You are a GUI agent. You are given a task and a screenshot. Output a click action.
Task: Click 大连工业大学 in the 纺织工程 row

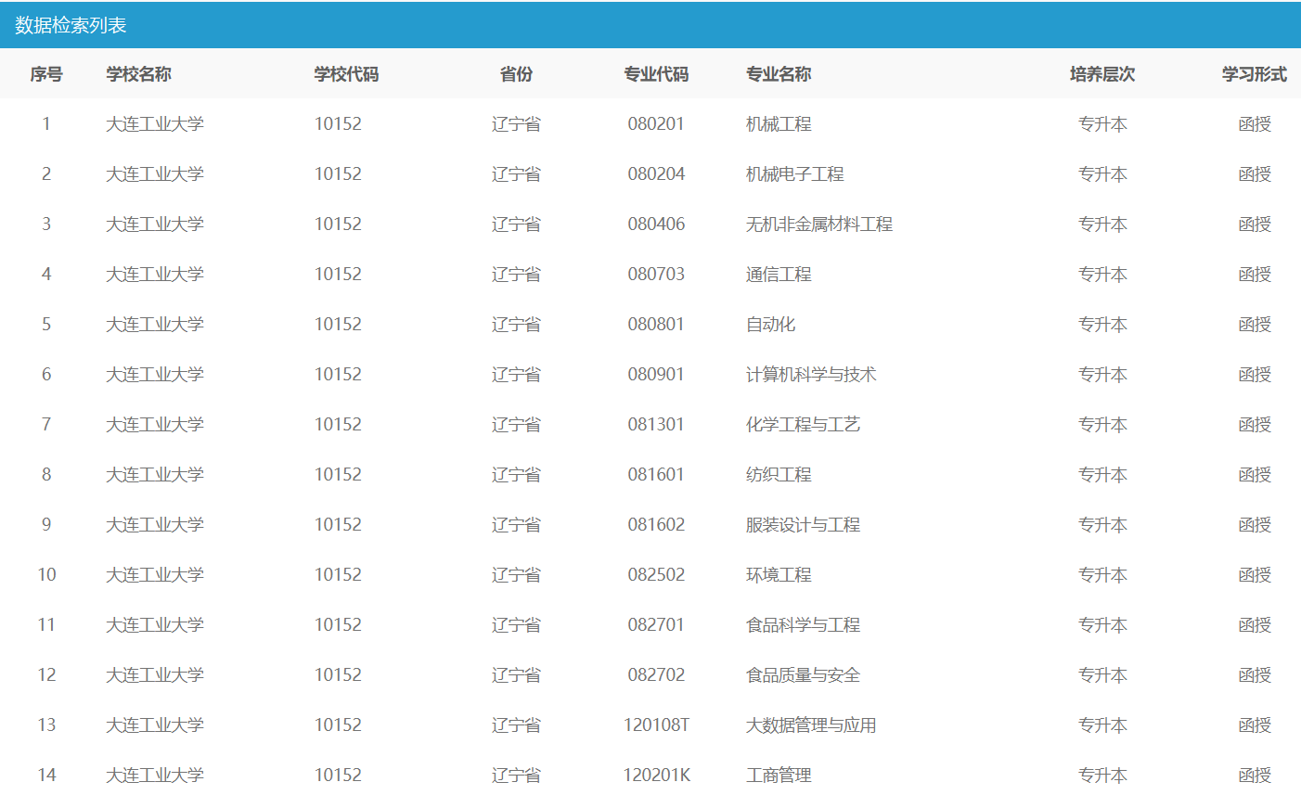click(155, 475)
